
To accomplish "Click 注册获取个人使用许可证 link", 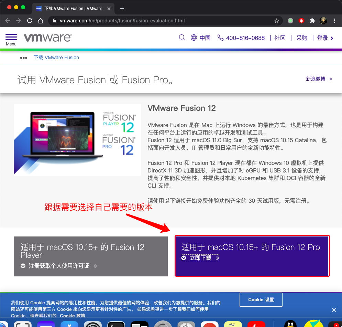I will 59,266.
